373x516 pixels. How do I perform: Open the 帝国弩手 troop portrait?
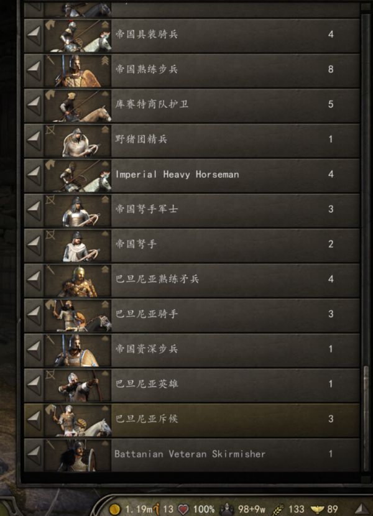click(78, 244)
